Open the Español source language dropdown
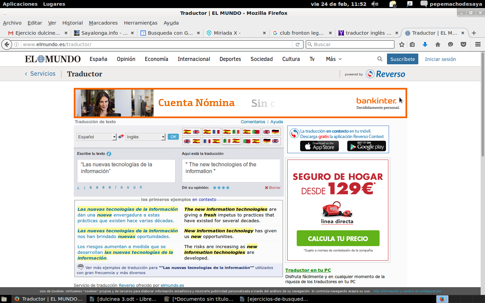The height and width of the screenshot is (303, 485). point(96,137)
